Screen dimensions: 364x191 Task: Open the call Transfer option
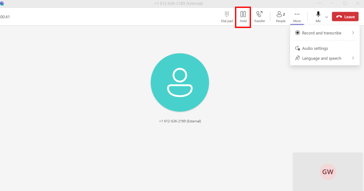(x=259, y=17)
